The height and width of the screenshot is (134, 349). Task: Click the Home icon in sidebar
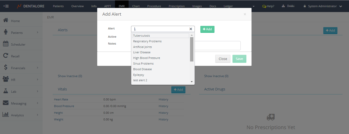(x=6, y=20)
